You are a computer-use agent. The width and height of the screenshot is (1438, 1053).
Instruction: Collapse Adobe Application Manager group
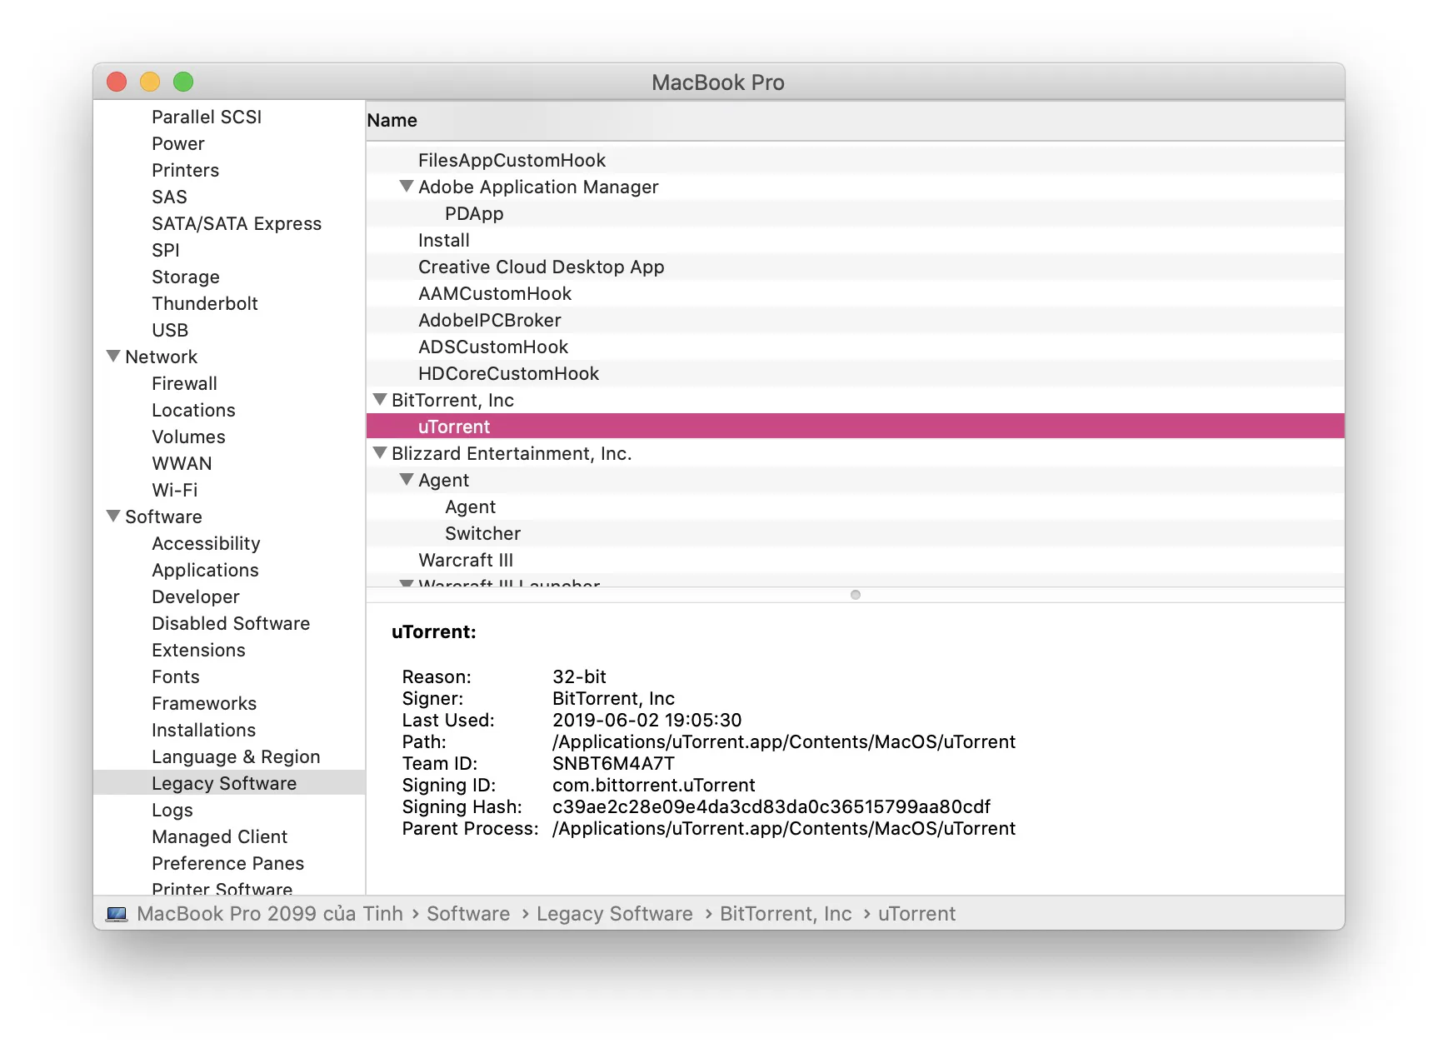[407, 187]
